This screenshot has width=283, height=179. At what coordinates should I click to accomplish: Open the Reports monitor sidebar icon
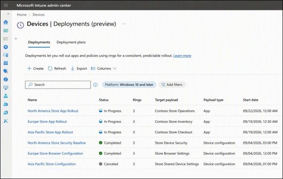coord(6,88)
